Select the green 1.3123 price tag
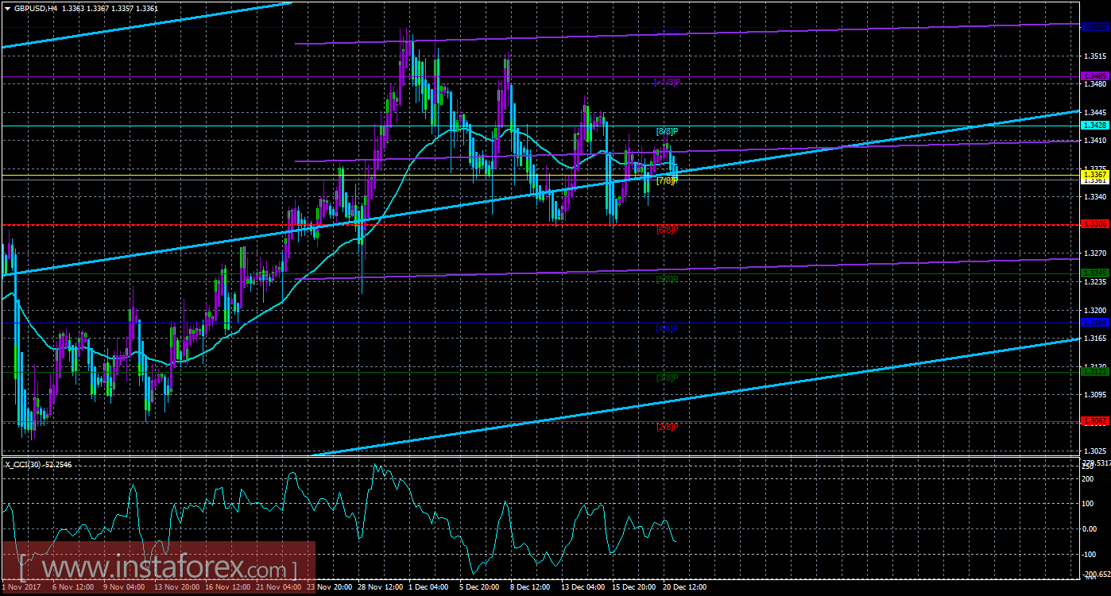Screen dimensions: 1111x596 click(x=1094, y=372)
